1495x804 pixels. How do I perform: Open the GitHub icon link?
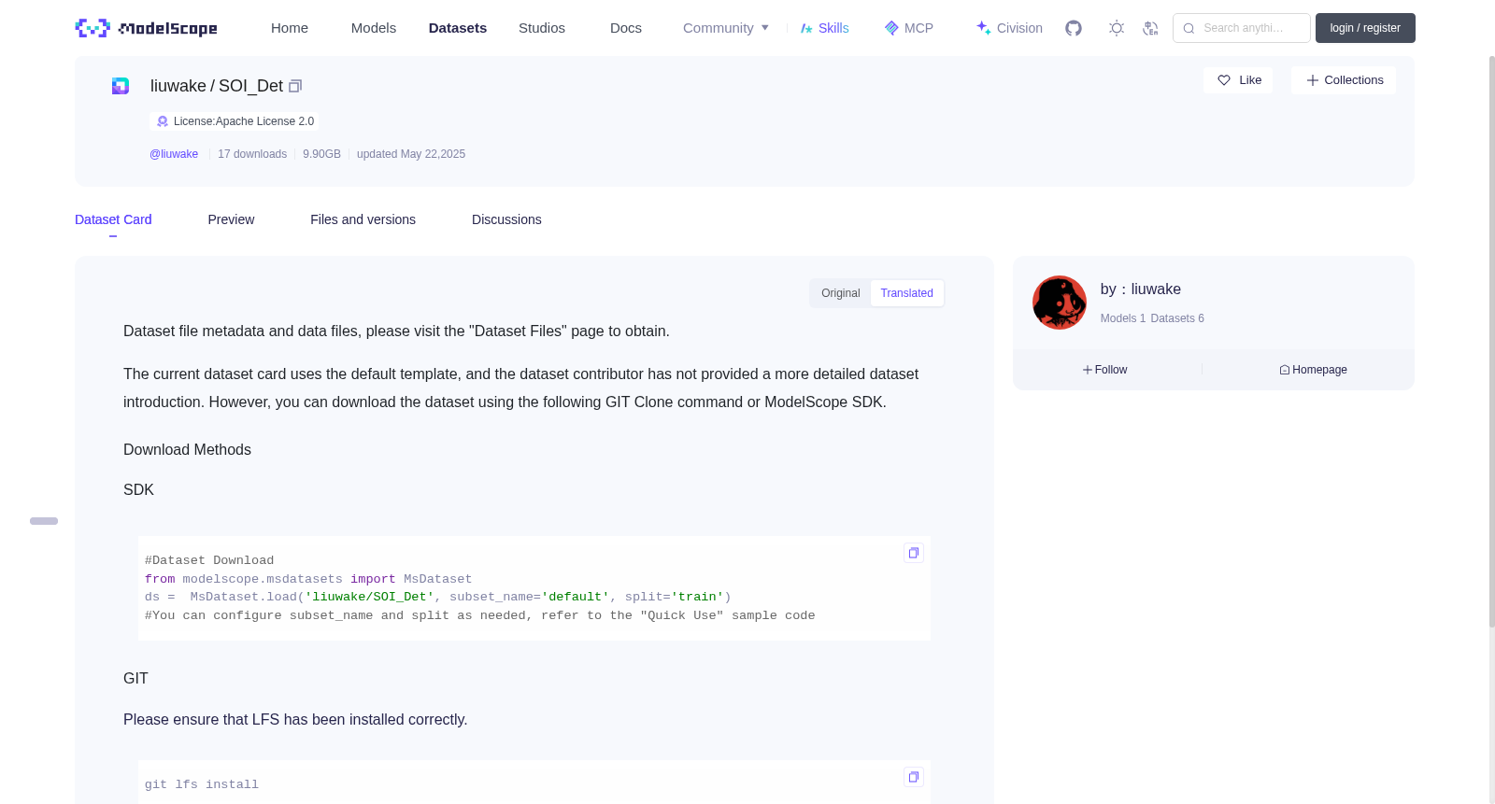(x=1074, y=28)
